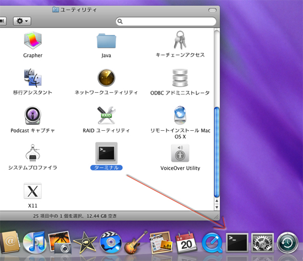This screenshot has height=261, width=303.
Task: Click the scroll up arrow
Action: [x=217, y=201]
